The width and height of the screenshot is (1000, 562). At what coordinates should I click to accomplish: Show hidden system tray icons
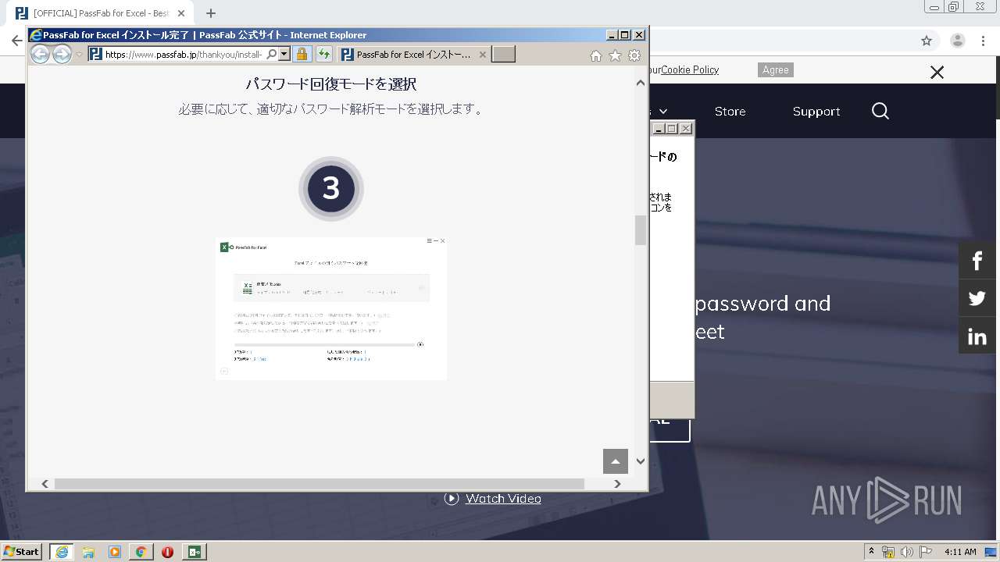point(871,551)
